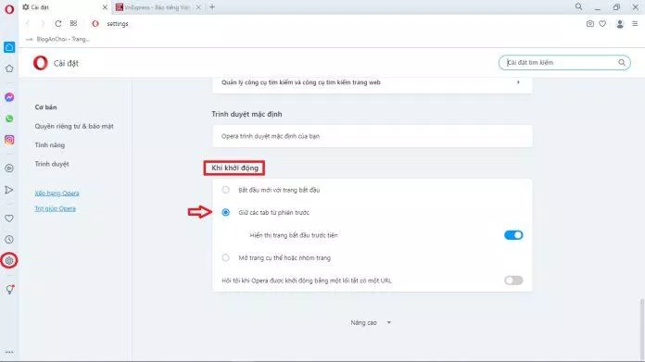
Task: Open the player icon in sidebar
Action: (x=9, y=169)
